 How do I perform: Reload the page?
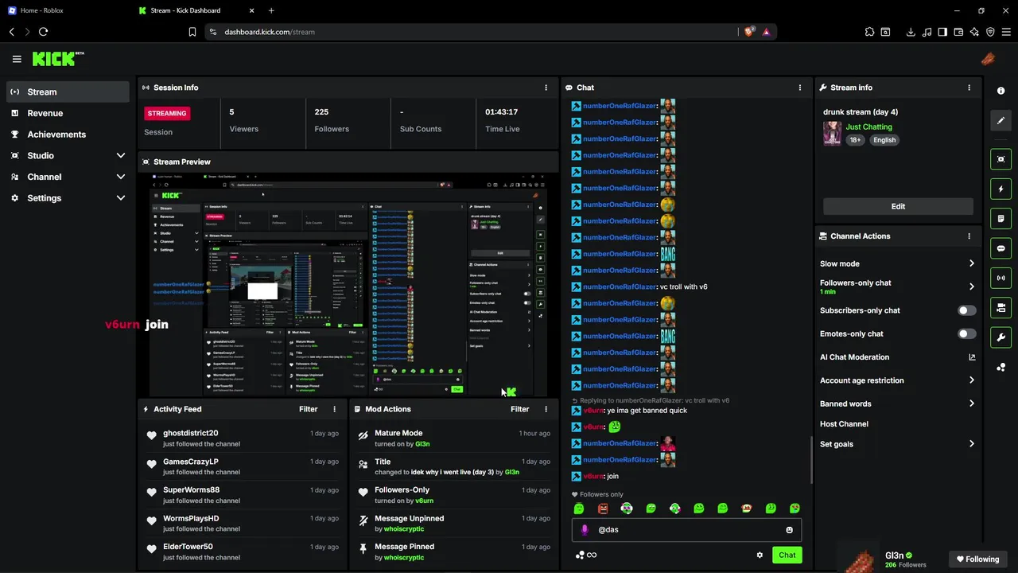(43, 32)
